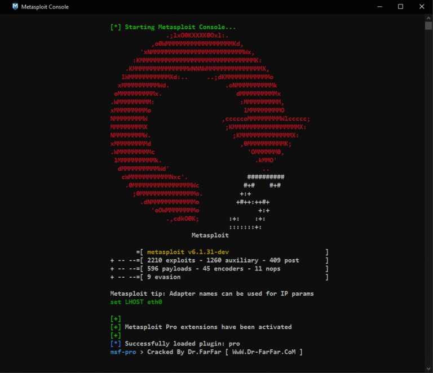The width and height of the screenshot is (433, 373).
Task: Click the 'Metasploit' label under the ASCII art
Action: (210, 236)
